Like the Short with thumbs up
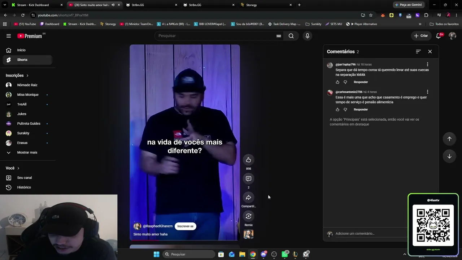This screenshot has height=260, width=462. (x=248, y=160)
